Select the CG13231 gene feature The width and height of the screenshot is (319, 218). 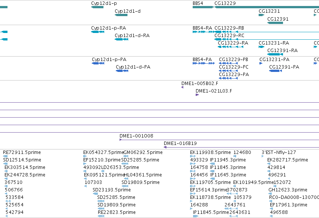tap(261, 15)
